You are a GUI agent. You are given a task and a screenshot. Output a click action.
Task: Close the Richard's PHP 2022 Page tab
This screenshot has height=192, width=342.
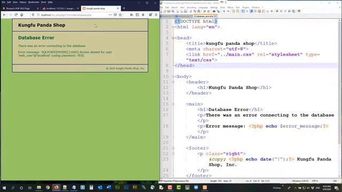(37, 9)
